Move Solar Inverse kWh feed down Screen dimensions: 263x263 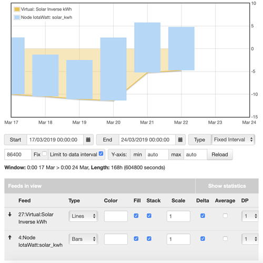[10, 214]
